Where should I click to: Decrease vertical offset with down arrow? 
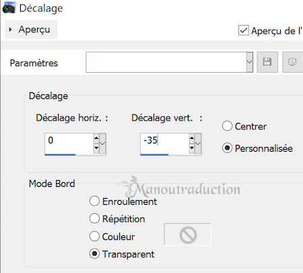(x=192, y=148)
